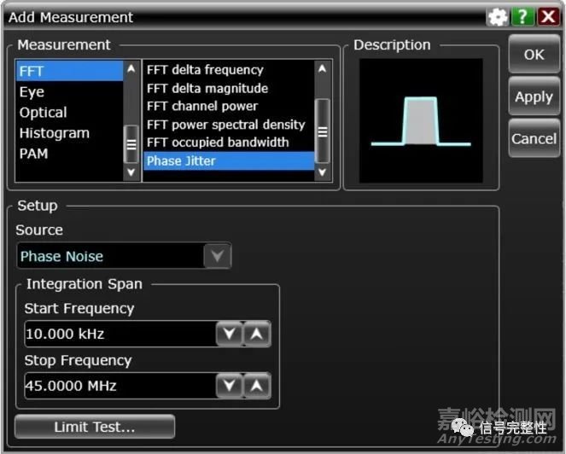The height and width of the screenshot is (454, 566).
Task: Increase Start Frequency with the up arrow
Action: tap(257, 335)
